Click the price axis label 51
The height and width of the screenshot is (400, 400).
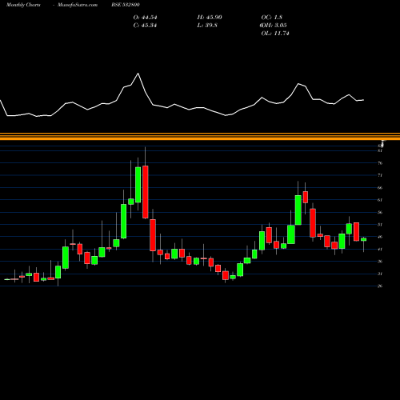click(x=380, y=225)
